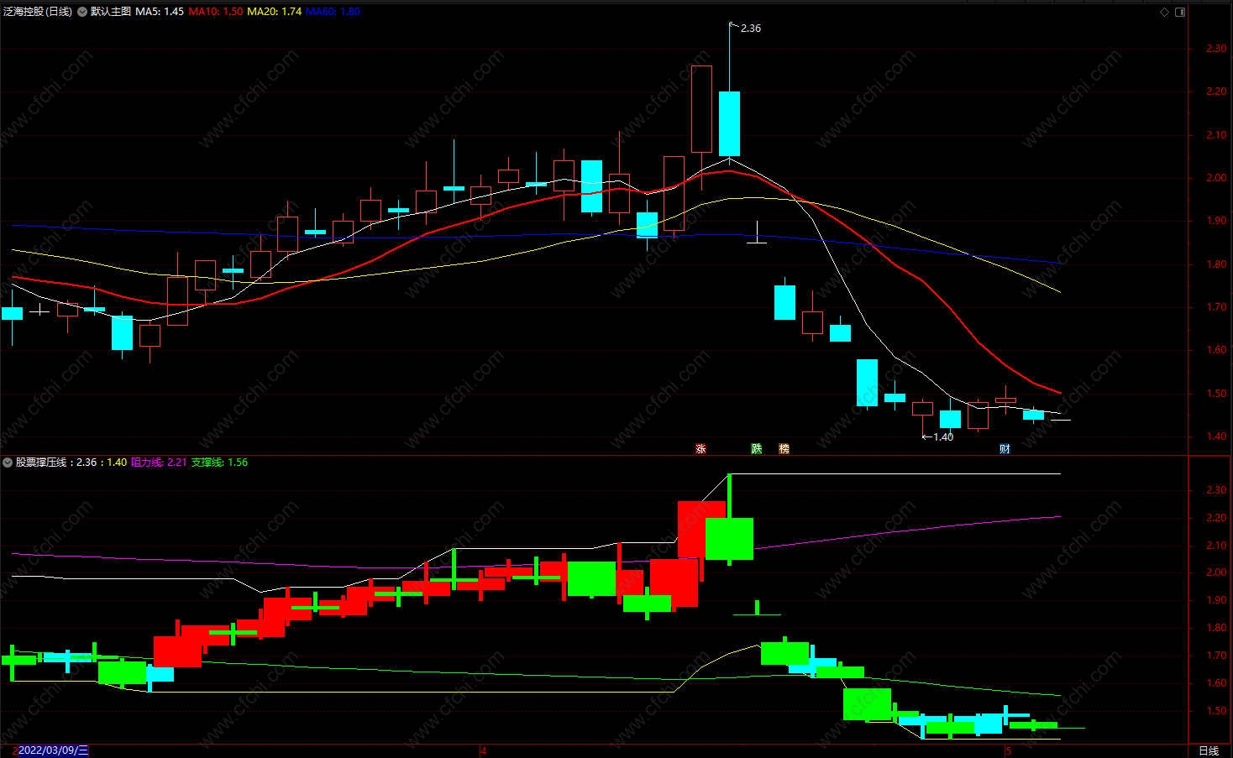Click the magenta 阻力线: 2.21 label
Screen dimensions: 1233x758
click(x=159, y=463)
